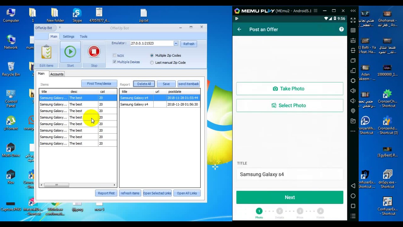Viewport: 403px width, 227px height.
Task: Uncheck the Multiple Devices checkbox
Action: [115, 62]
